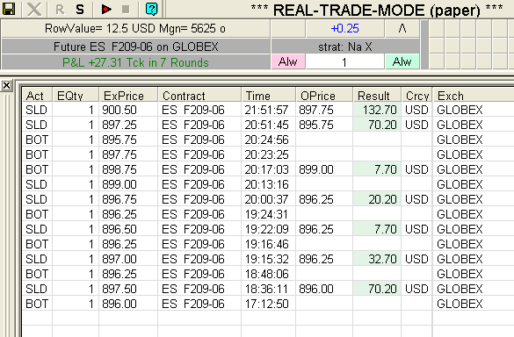The image size is (514, 337).
Task: Click the R toolbar button
Action: [60, 10]
